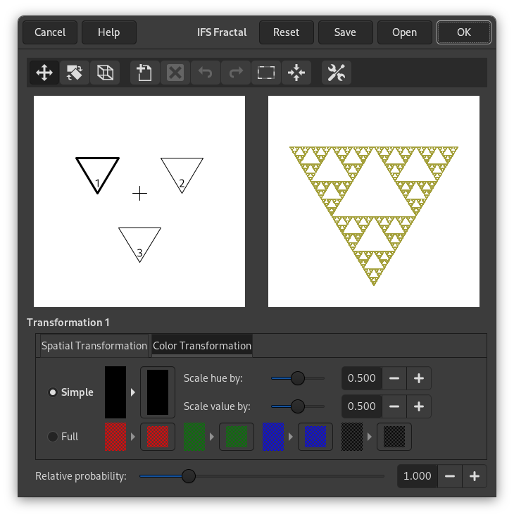Enable the Simple color mode
514x517 pixels.
click(53, 392)
